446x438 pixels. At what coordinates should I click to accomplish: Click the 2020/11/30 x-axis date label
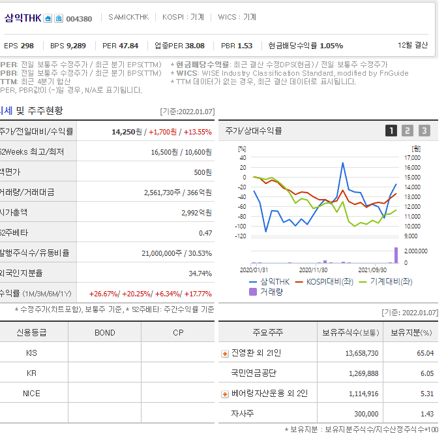[x=313, y=270]
